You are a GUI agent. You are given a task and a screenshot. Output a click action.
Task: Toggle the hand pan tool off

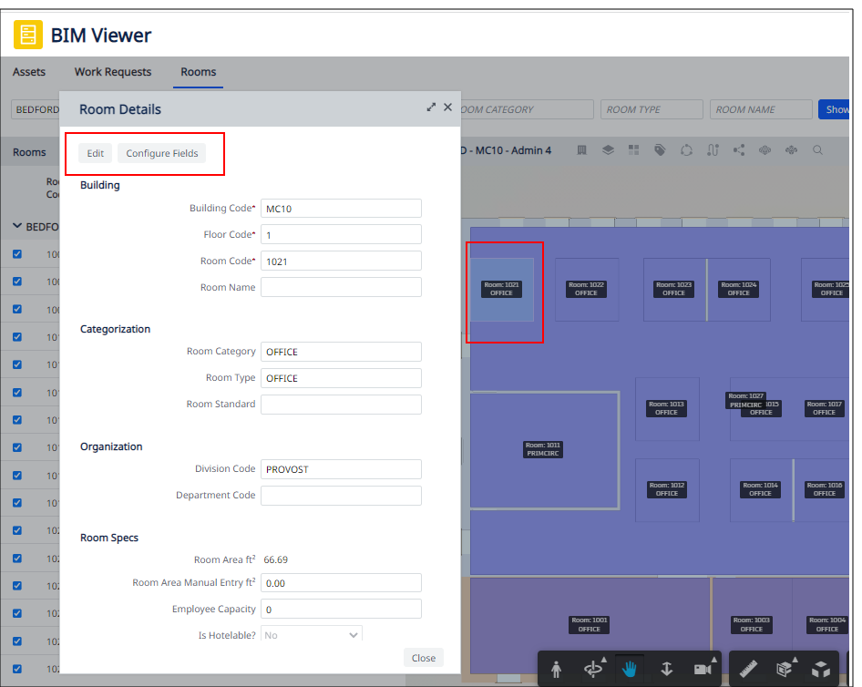629,668
